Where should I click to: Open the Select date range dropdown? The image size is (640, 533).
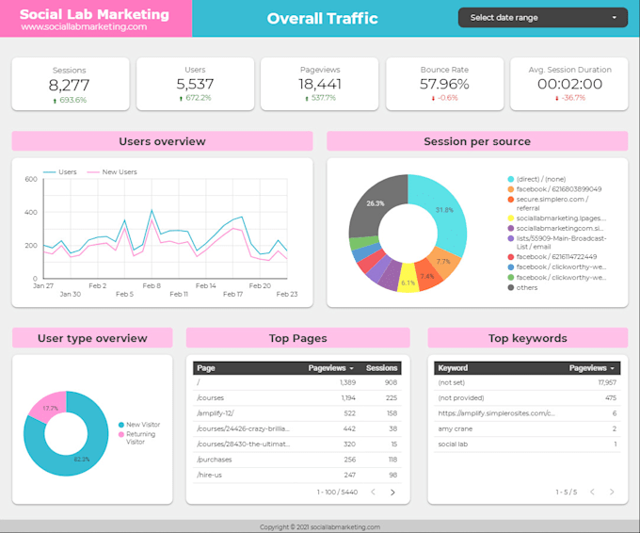[x=542, y=18]
